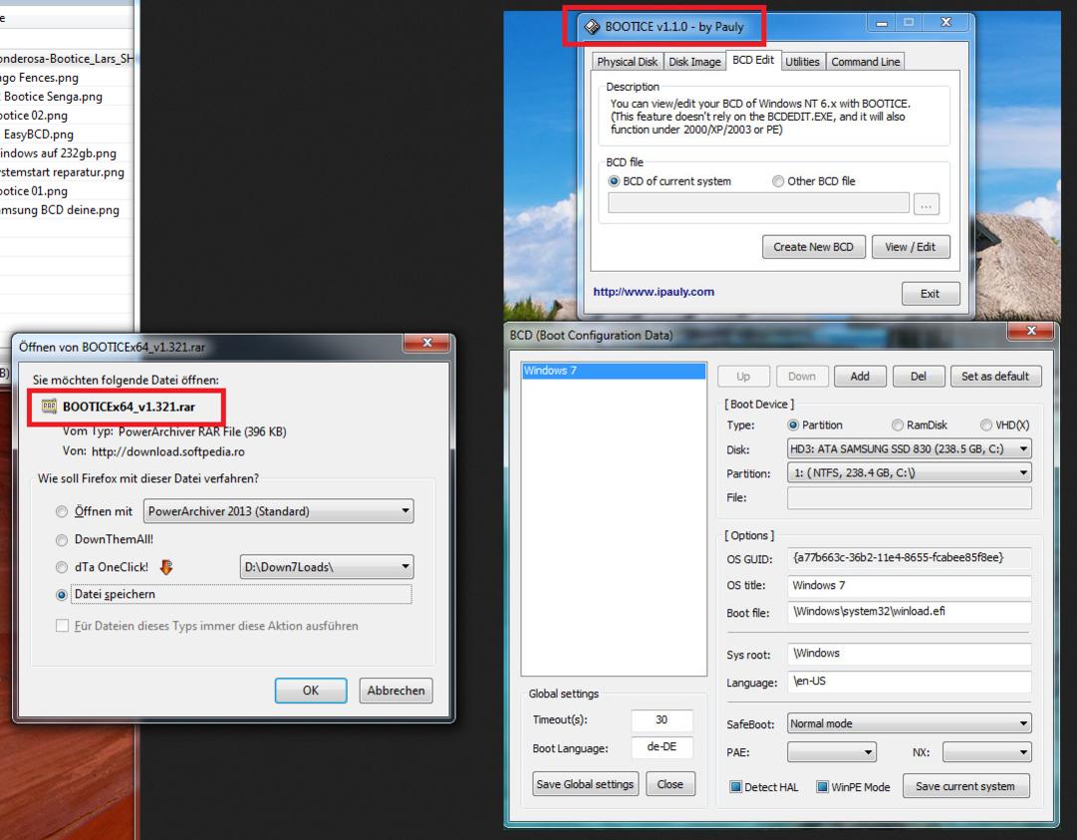
Task: Select the dTa OneClick! radio option
Action: [x=62, y=567]
